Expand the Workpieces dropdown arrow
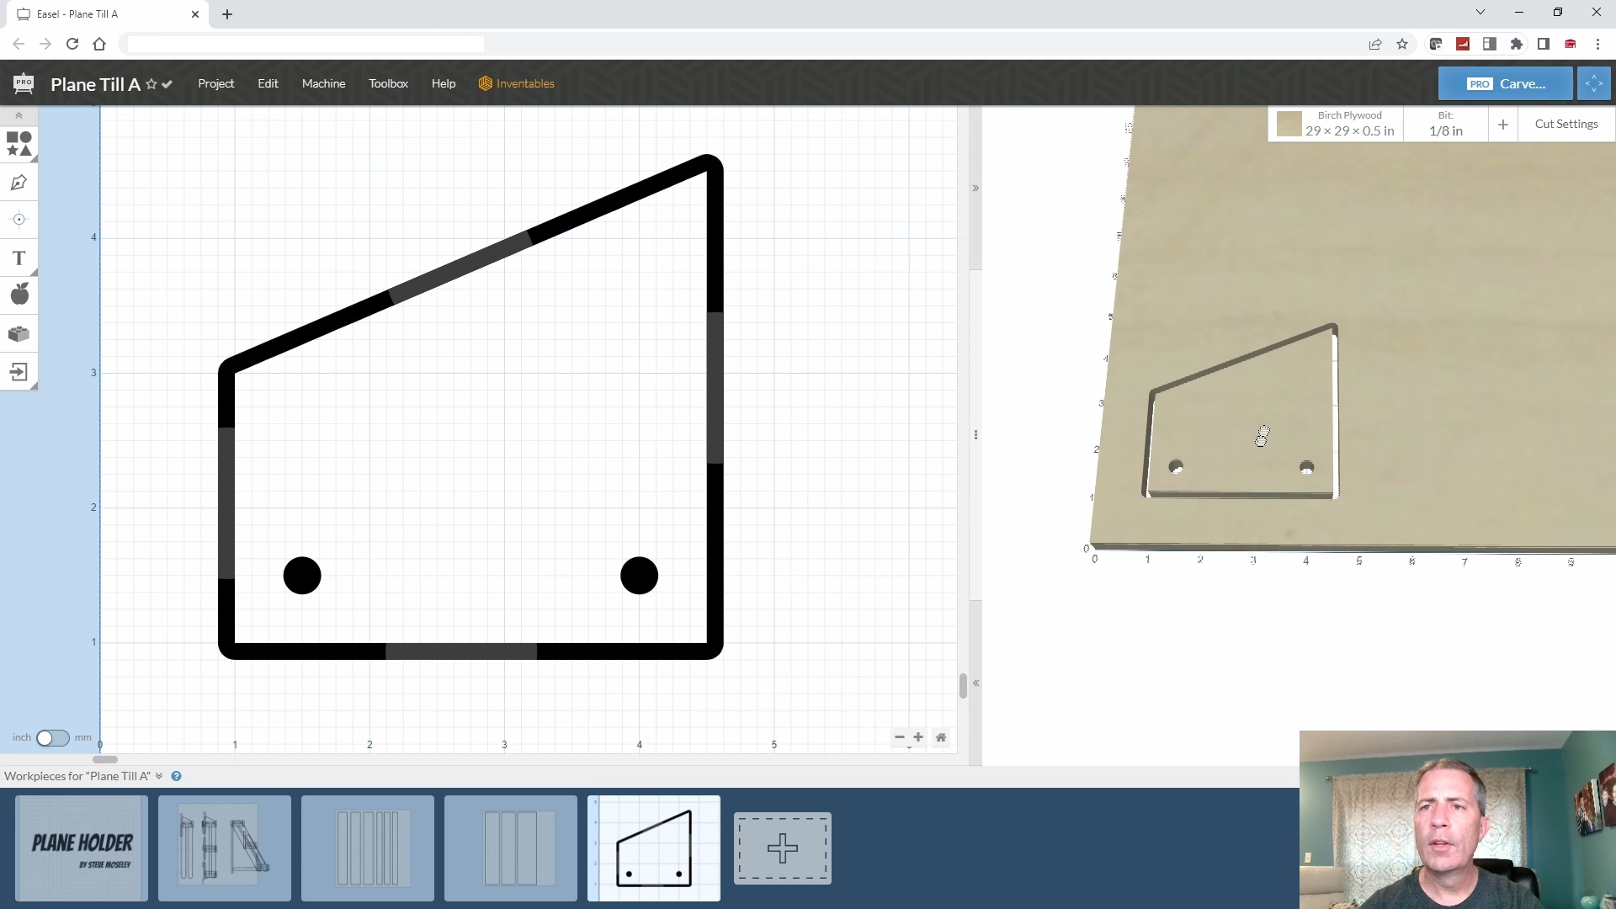Image resolution: width=1616 pixels, height=909 pixels. (159, 776)
